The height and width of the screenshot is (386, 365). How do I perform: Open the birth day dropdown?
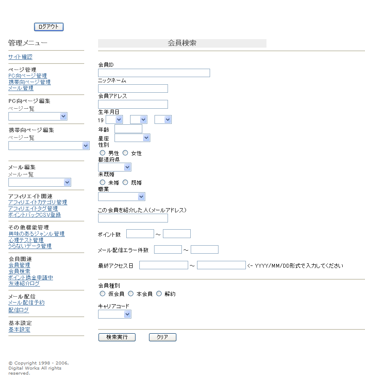pos(163,120)
